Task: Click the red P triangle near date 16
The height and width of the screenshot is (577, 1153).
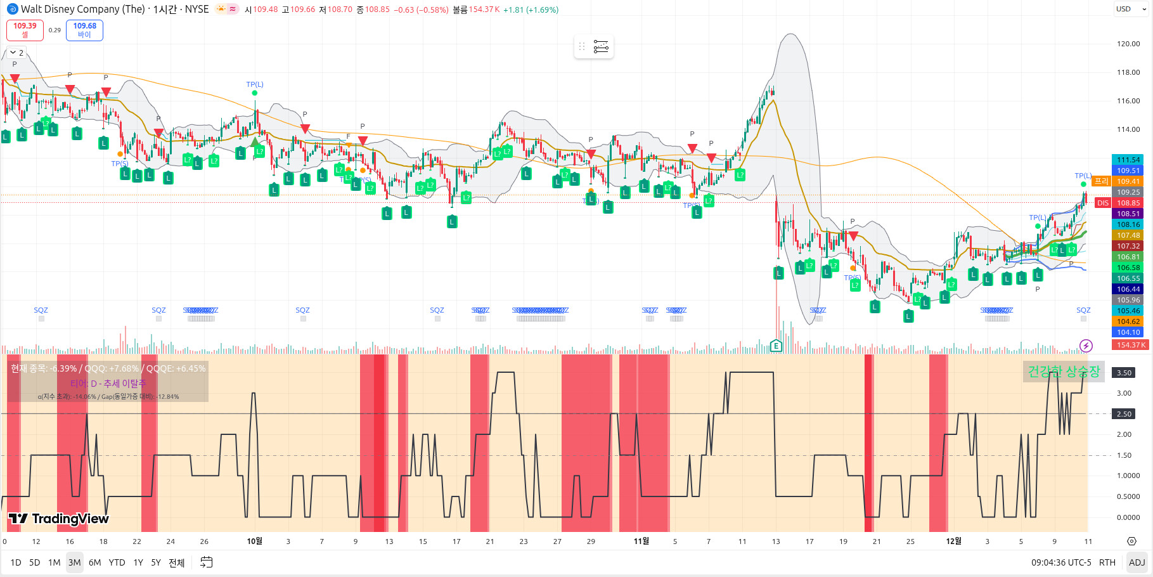Action: pyautogui.click(x=70, y=89)
